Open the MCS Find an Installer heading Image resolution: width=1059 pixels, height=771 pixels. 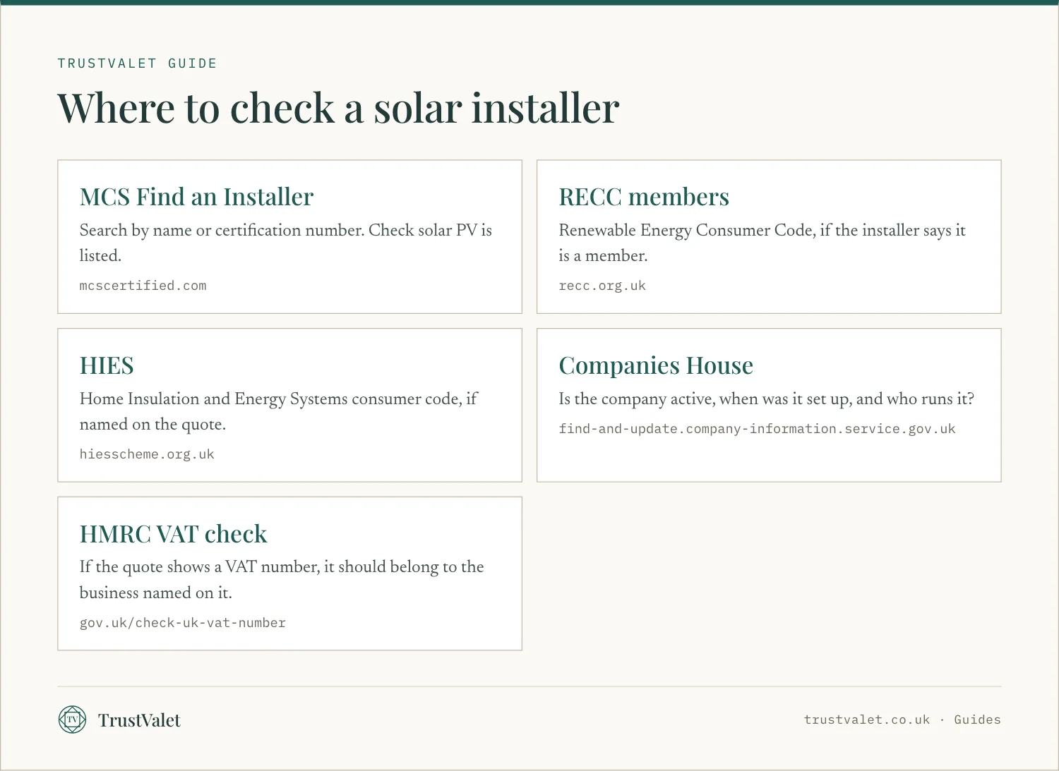coord(196,197)
